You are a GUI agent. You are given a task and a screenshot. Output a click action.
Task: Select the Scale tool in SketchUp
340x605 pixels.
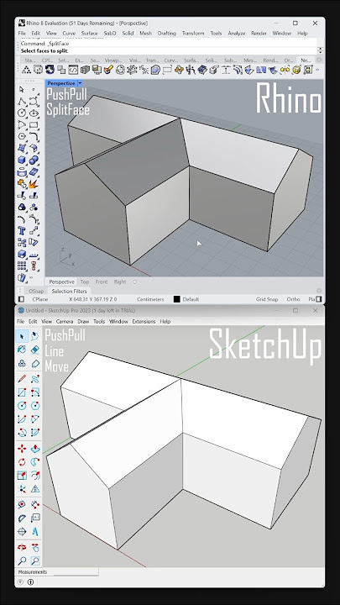tap(22, 476)
